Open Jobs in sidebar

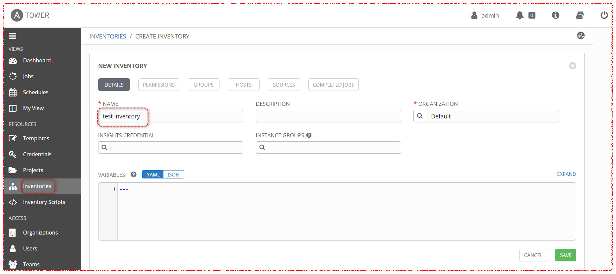pos(28,76)
